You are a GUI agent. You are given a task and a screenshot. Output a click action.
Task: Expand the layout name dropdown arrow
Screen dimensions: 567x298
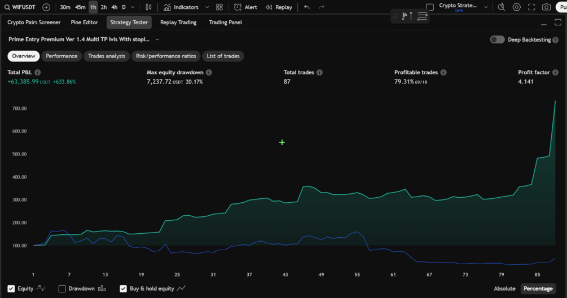click(x=486, y=7)
